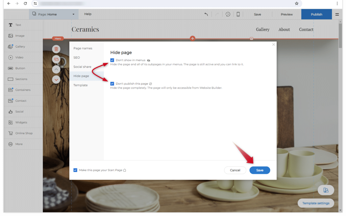Open version history clock icon
Image resolution: width=346 pixels, height=216 pixels.
tap(228, 14)
